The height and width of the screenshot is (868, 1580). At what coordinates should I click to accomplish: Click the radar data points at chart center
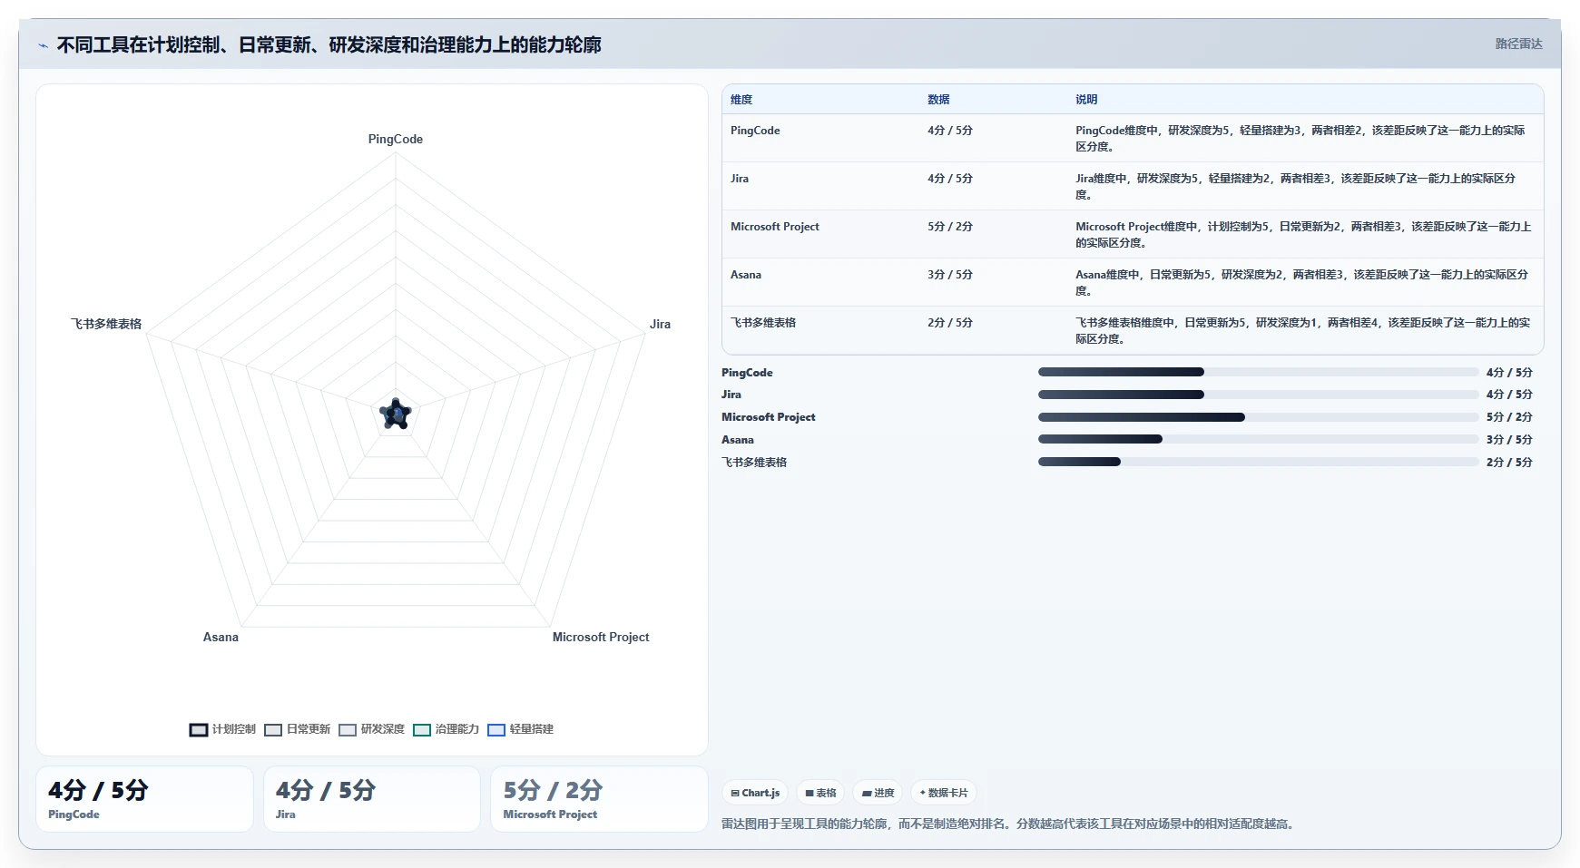pyautogui.click(x=396, y=414)
